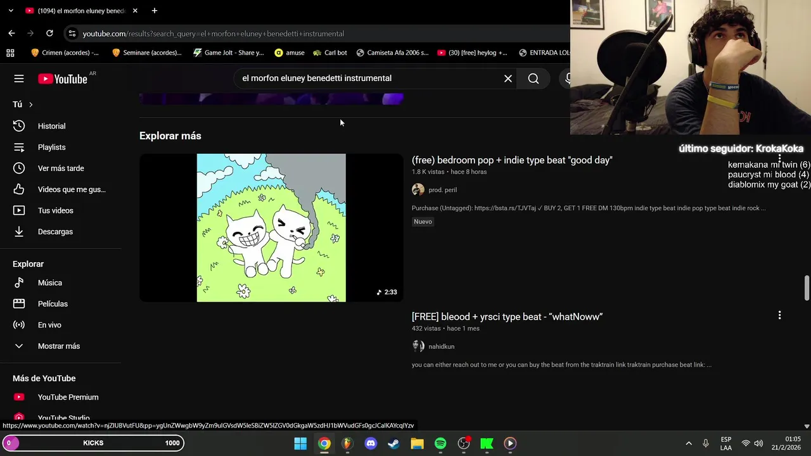Open Camiseta Afa 2006 bookmark
The width and height of the screenshot is (811, 456).
(x=392, y=53)
